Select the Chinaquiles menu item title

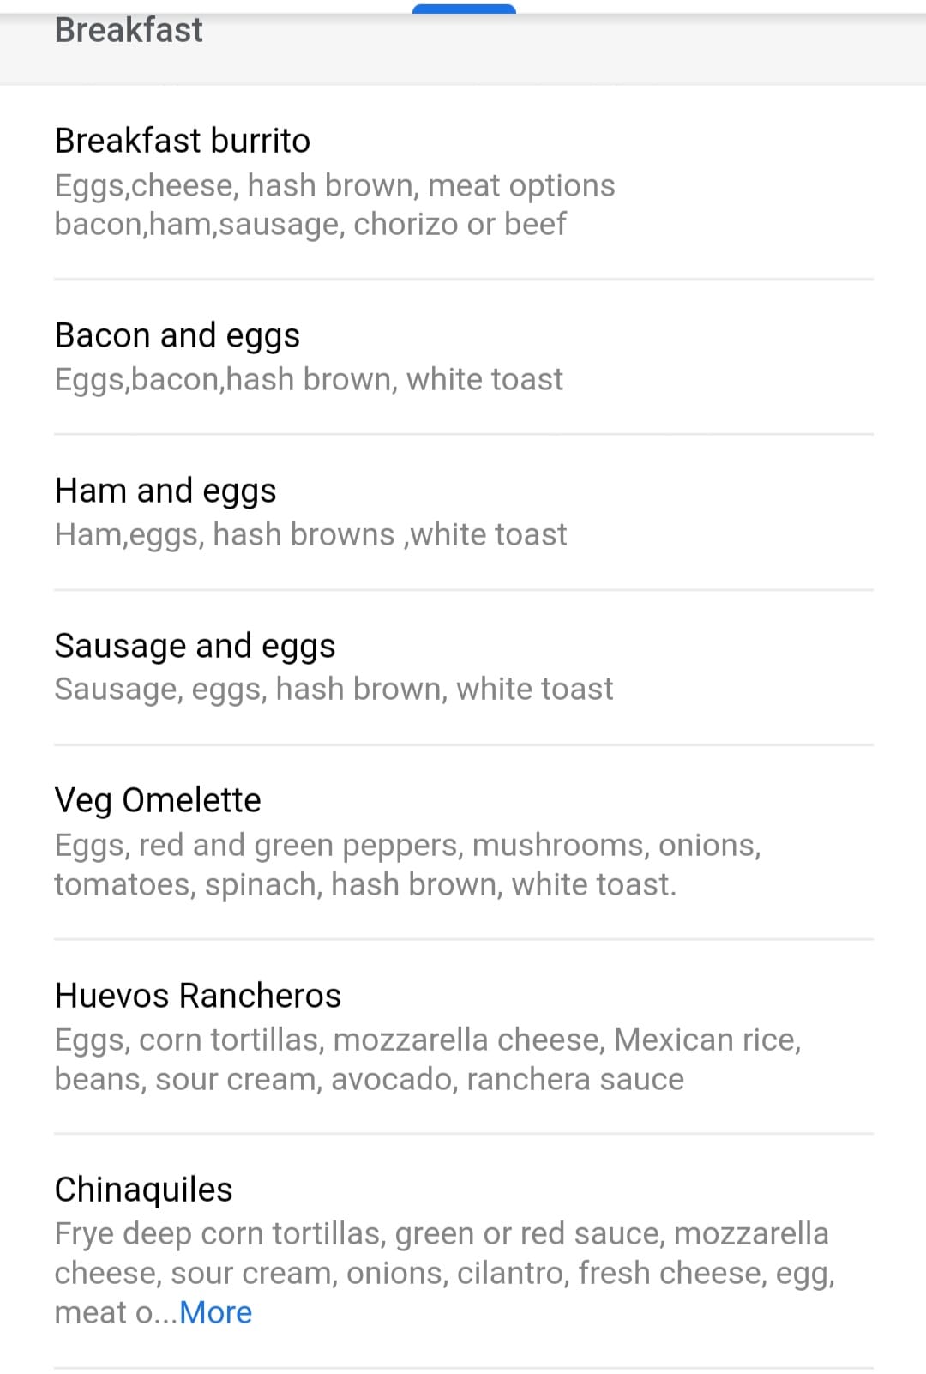pyautogui.click(x=143, y=1190)
